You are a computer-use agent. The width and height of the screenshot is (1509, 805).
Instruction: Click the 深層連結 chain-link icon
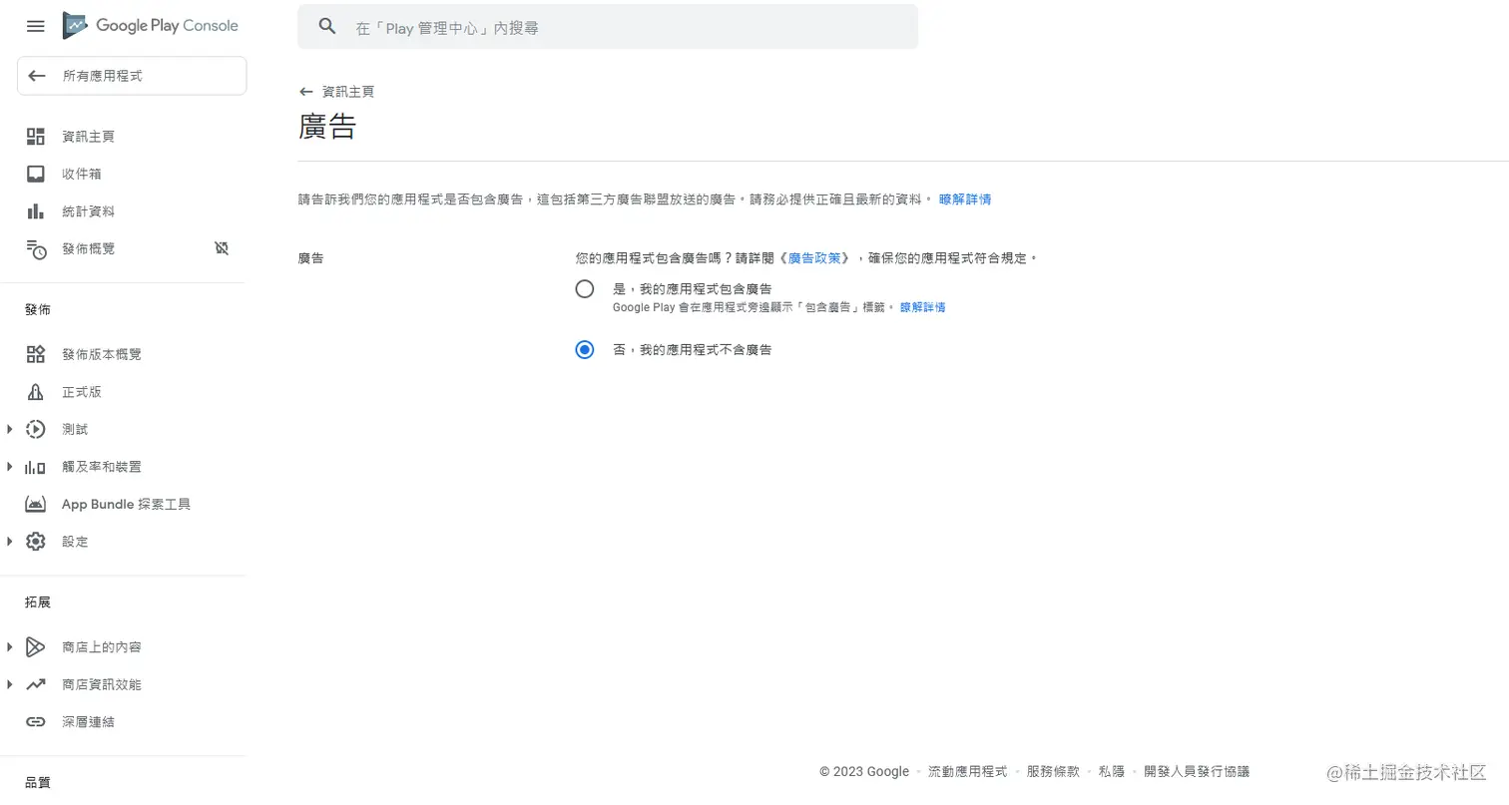click(x=36, y=721)
